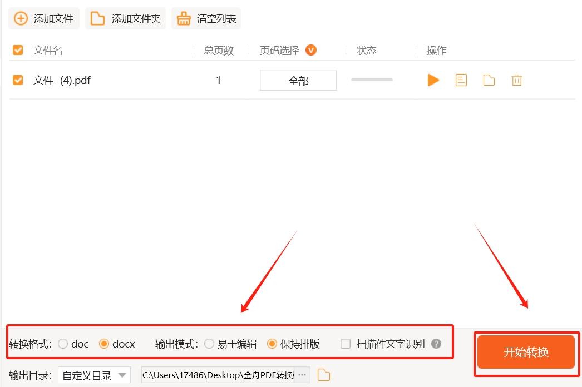The width and height of the screenshot is (582, 387).
Task: Choose 易于编辑 output mode
Action: 210,344
